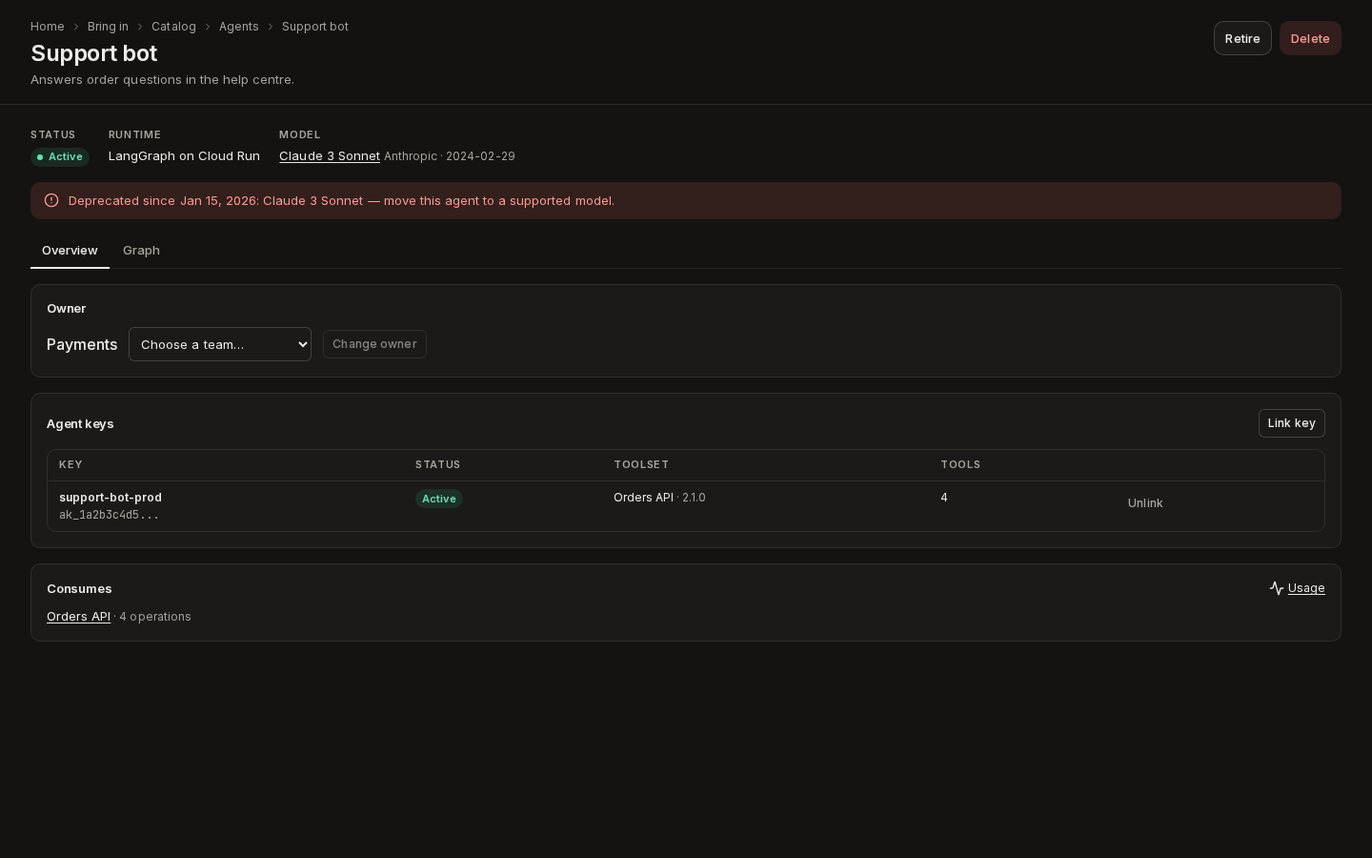The height and width of the screenshot is (858, 1372).
Task: Navigate to Agents breadcrumb
Action: (239, 27)
